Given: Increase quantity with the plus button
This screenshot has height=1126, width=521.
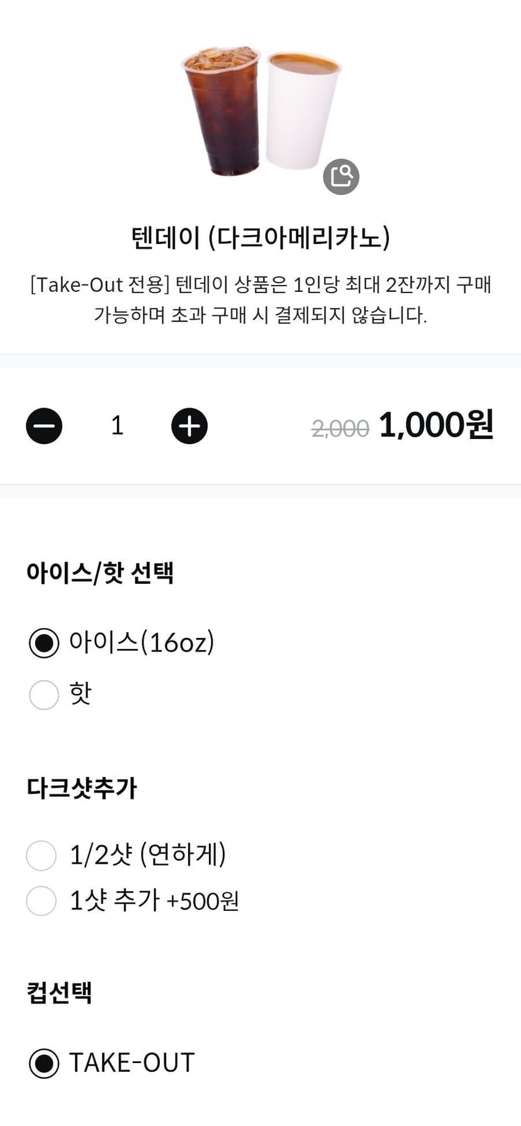Looking at the screenshot, I should point(189,426).
